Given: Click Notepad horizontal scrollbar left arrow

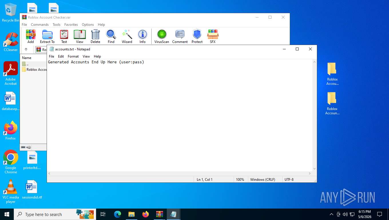Looking at the screenshot, I should [x=49, y=174].
